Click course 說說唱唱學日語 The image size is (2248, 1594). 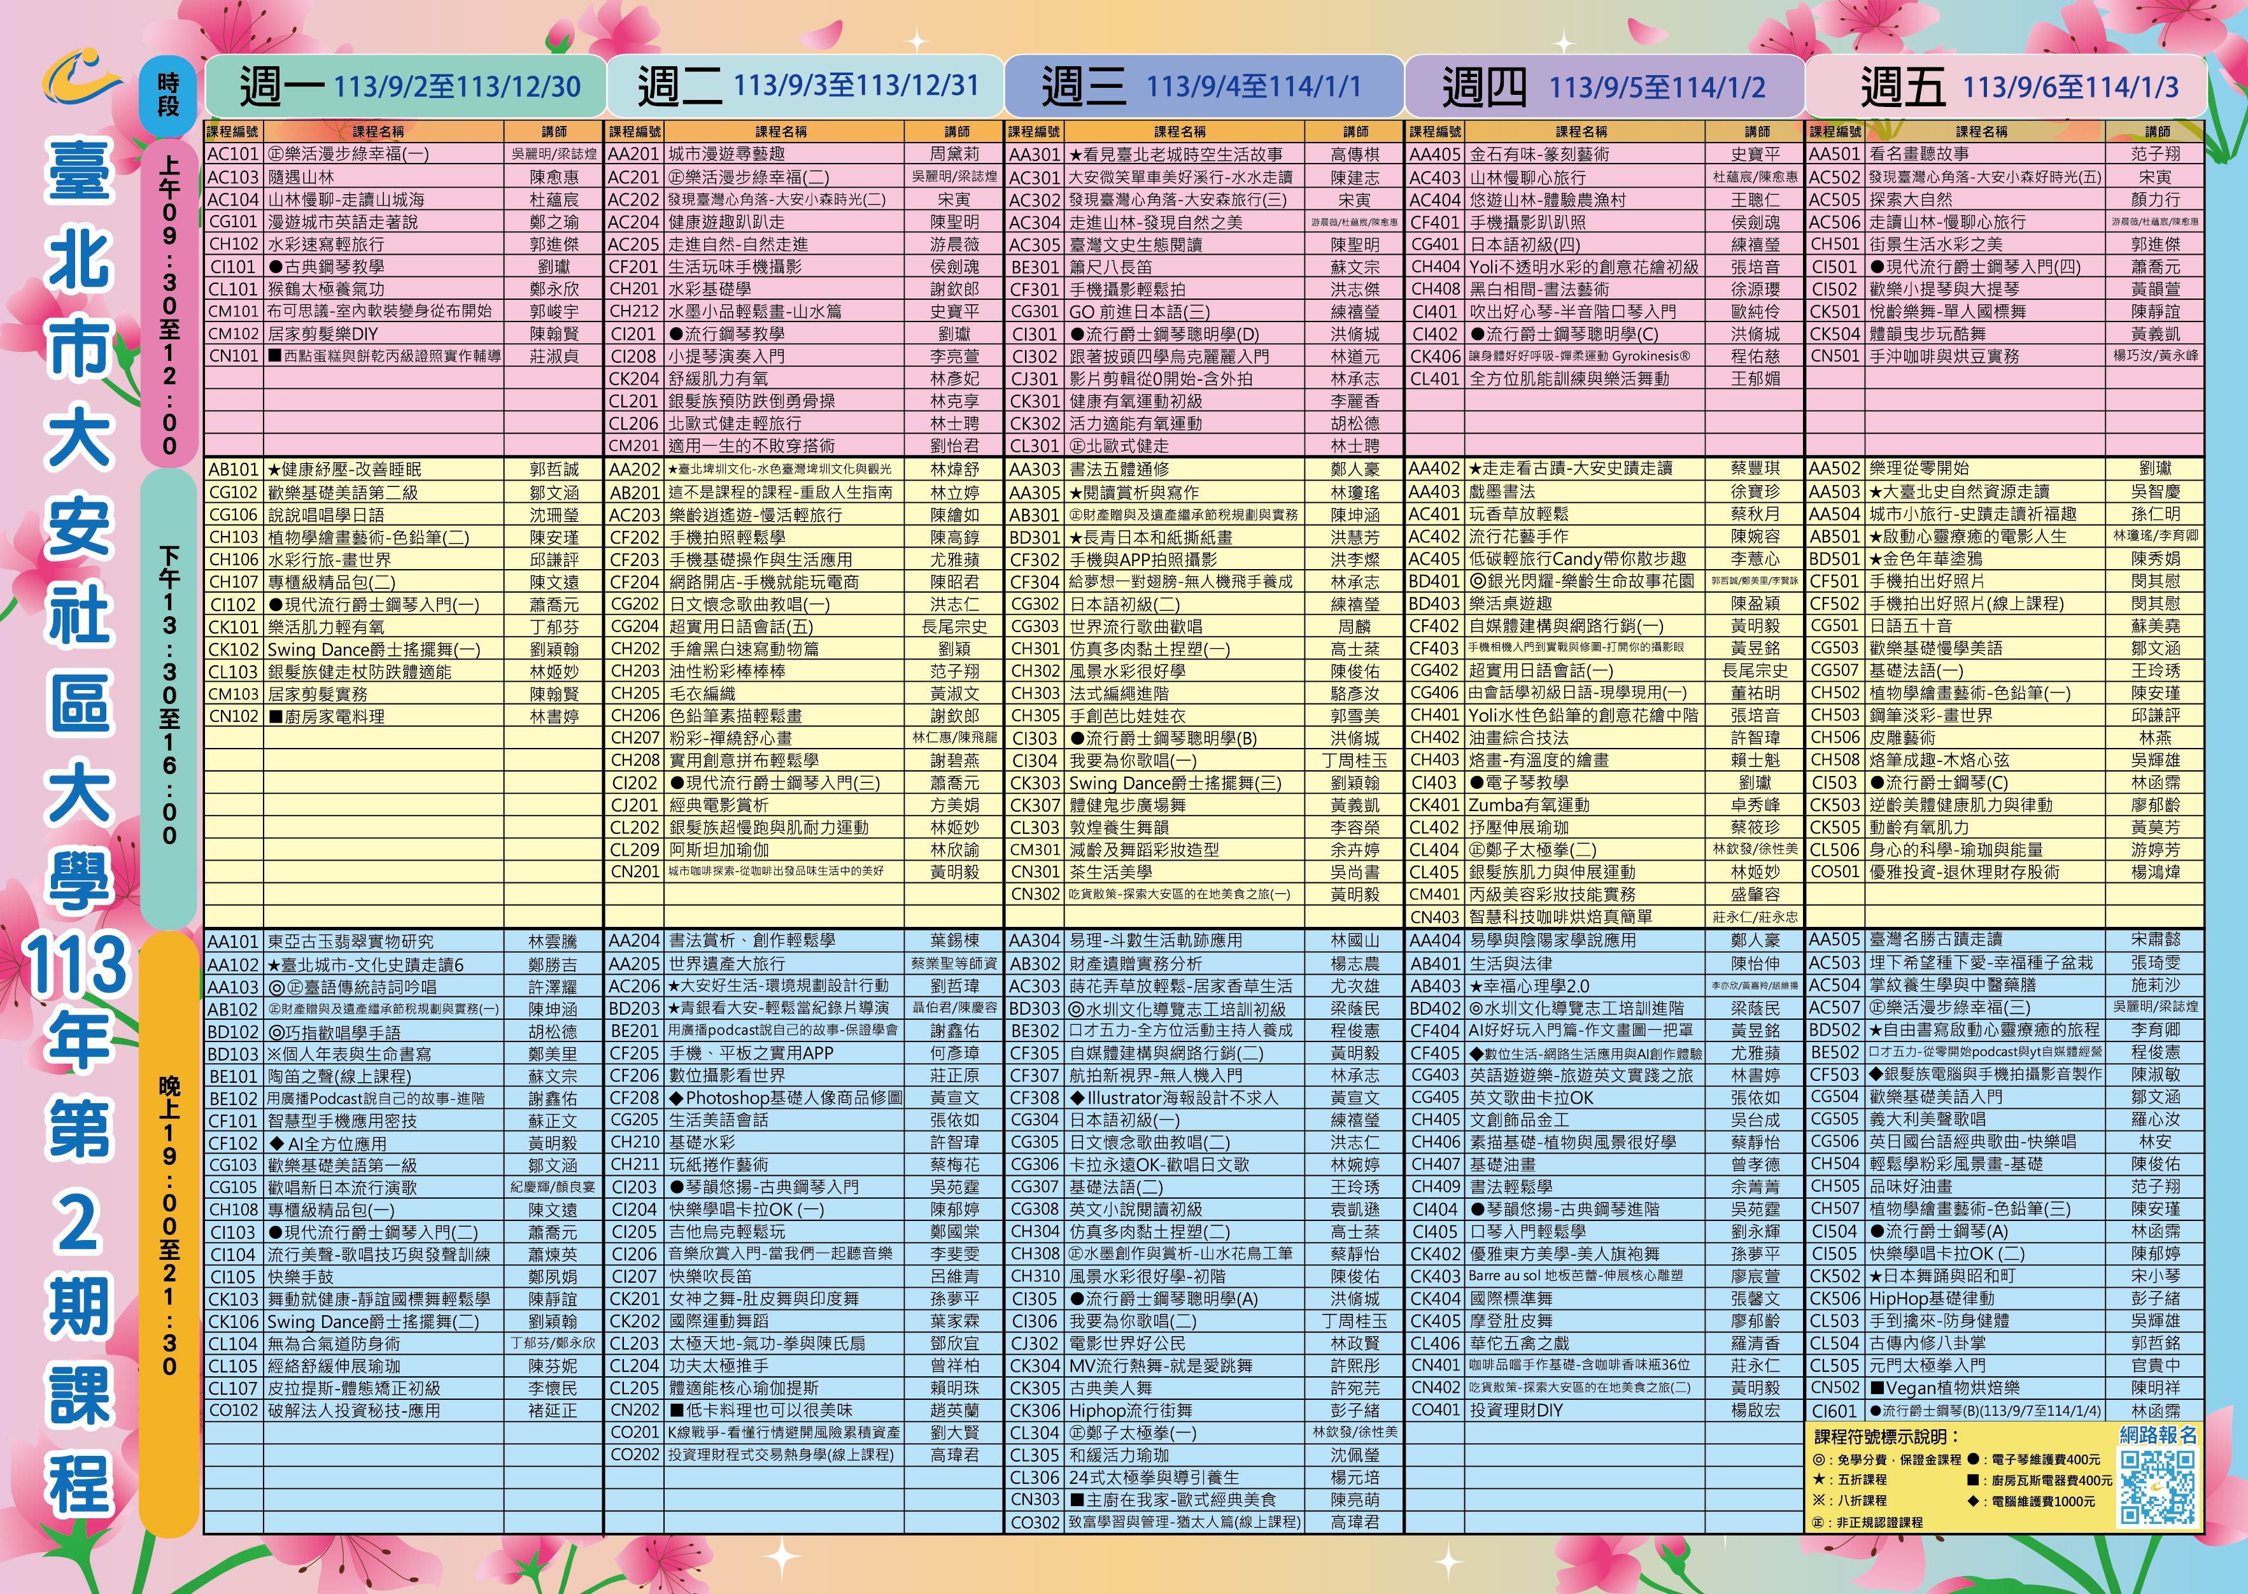[x=326, y=514]
